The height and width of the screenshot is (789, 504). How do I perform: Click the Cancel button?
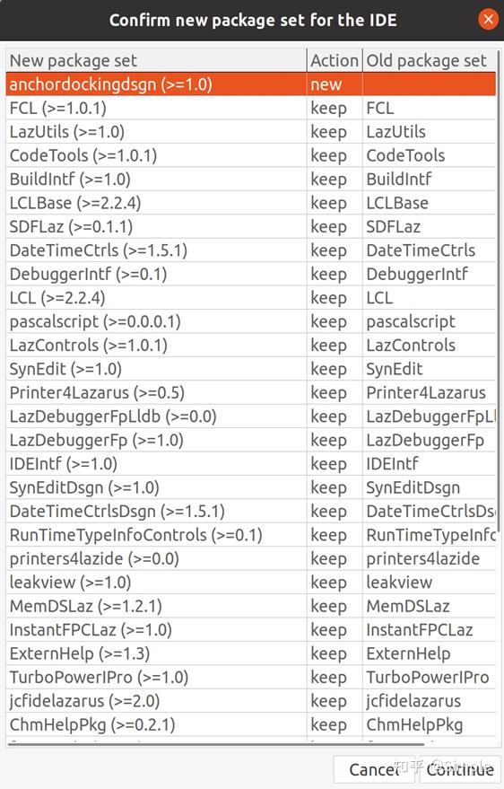376,769
